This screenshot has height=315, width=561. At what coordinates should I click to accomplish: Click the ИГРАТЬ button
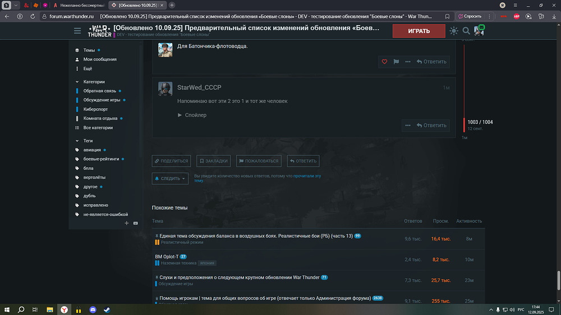tap(419, 31)
